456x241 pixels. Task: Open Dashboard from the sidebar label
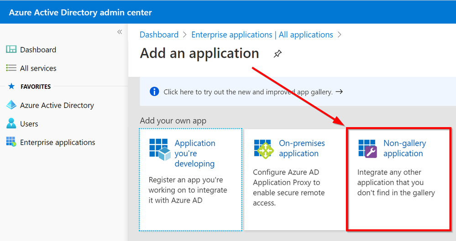tap(38, 50)
